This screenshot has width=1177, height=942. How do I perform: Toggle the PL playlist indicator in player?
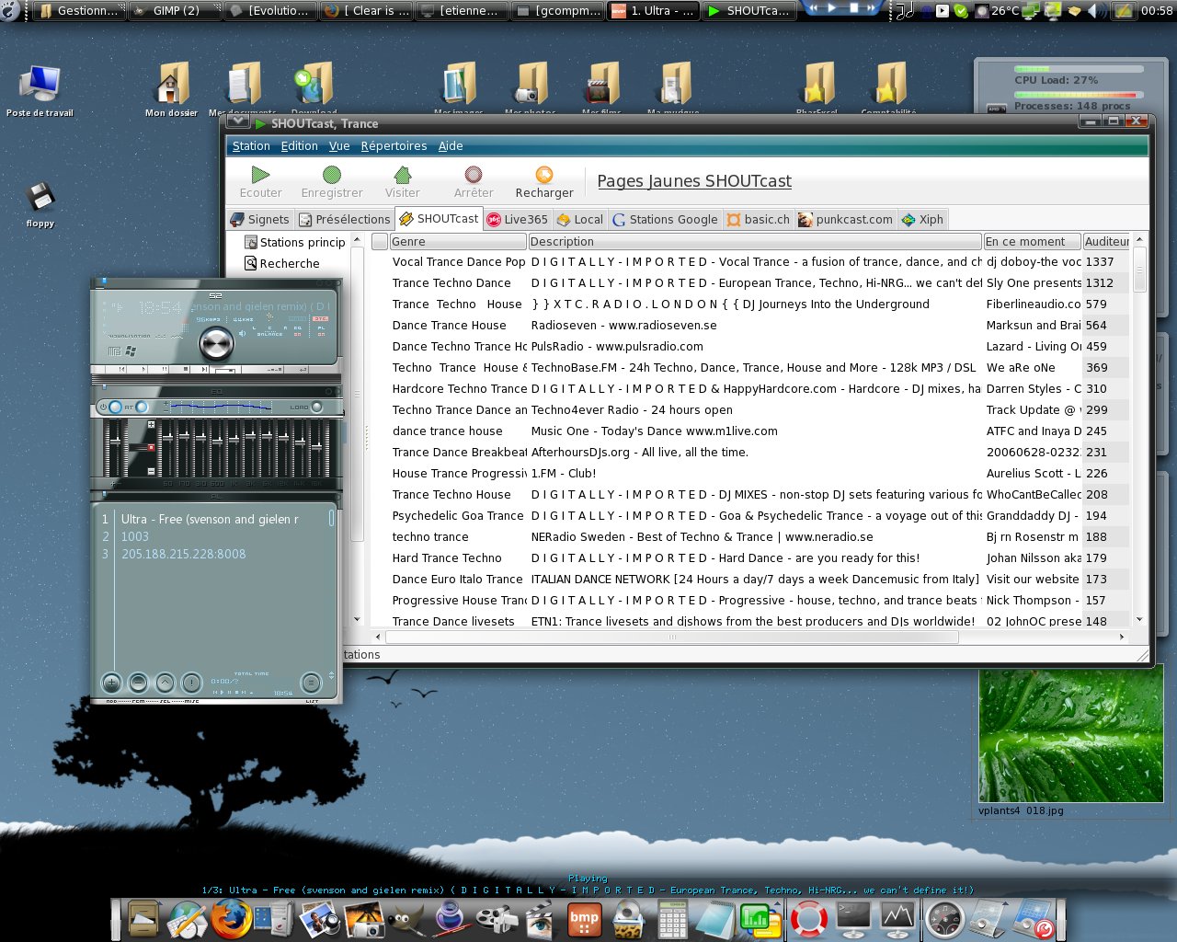[321, 331]
